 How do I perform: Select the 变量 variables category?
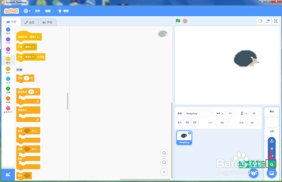(x=8, y=100)
